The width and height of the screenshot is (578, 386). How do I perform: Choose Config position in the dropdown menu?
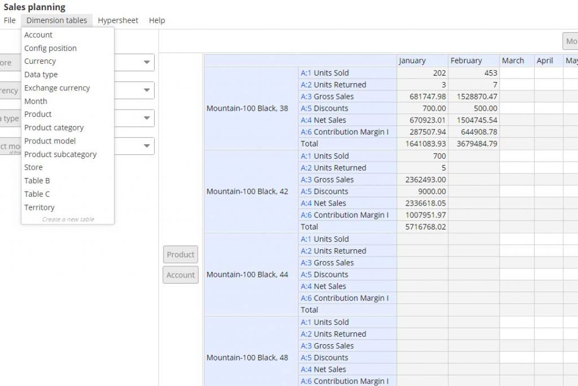tap(50, 48)
